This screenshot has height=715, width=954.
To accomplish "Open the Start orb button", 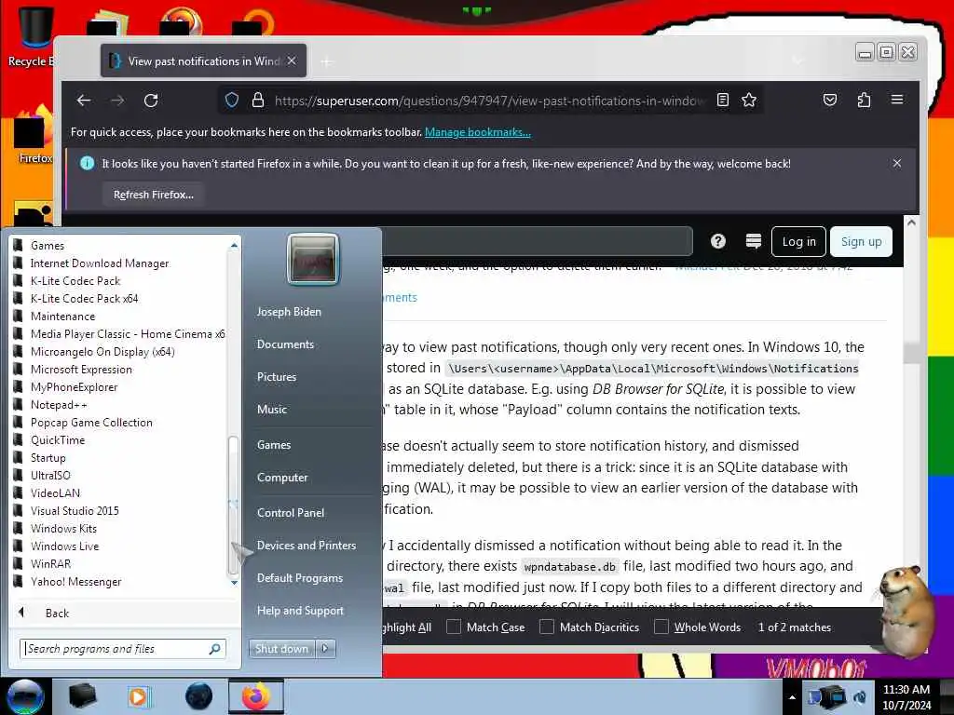I will 25,696.
